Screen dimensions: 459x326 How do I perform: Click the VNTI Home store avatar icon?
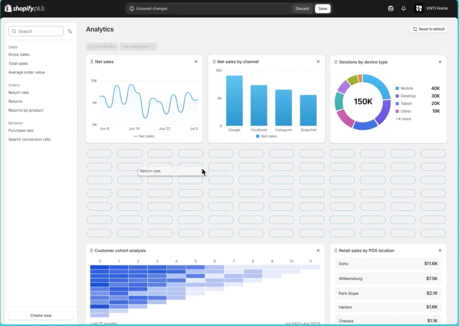419,8
